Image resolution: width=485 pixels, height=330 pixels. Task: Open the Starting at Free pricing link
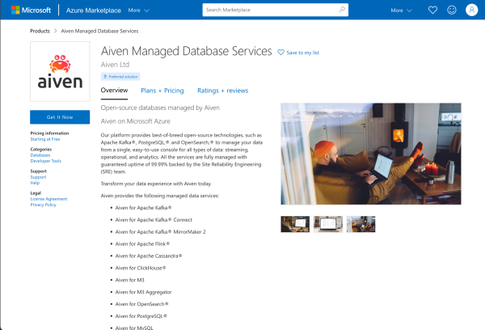click(45, 139)
